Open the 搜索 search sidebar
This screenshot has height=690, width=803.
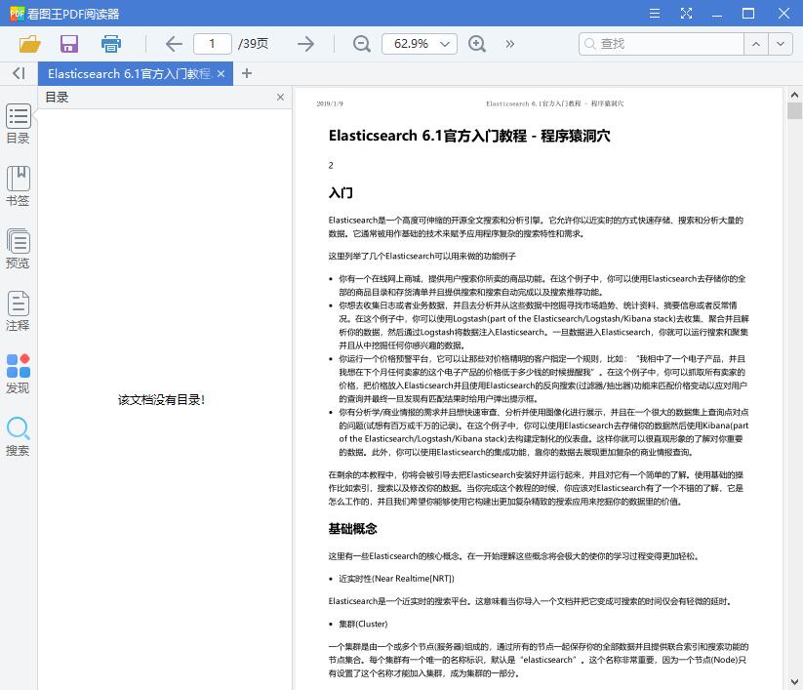click(x=18, y=436)
